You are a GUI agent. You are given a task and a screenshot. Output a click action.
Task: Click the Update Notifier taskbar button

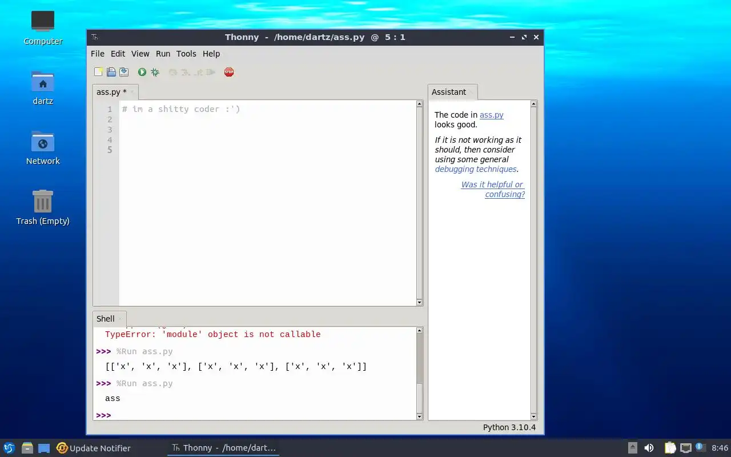click(x=94, y=448)
